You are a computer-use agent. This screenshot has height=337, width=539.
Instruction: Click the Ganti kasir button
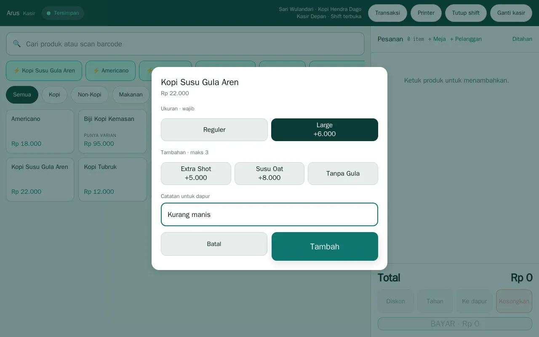coord(511,13)
